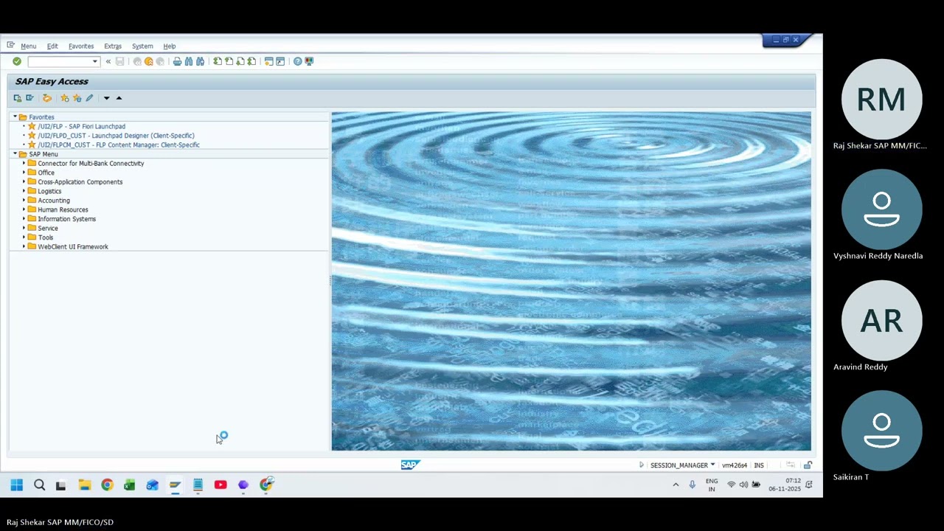Expand the Service folder arrow
Viewport: 944px width, 531px height.
point(24,228)
